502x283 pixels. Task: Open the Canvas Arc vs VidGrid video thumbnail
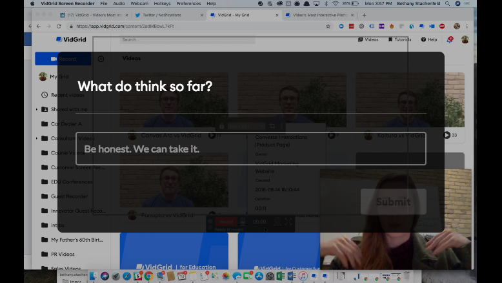174,100
